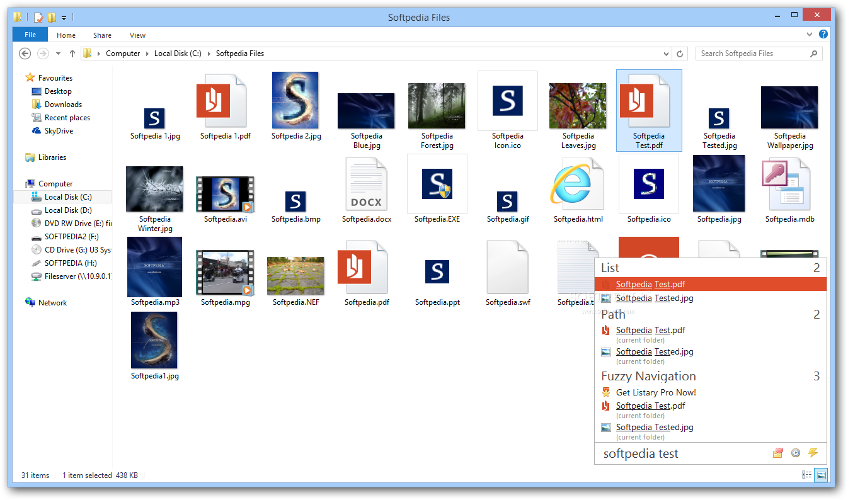Select the Softpedia.mpg video file
The width and height of the screenshot is (848, 500).
(x=225, y=273)
